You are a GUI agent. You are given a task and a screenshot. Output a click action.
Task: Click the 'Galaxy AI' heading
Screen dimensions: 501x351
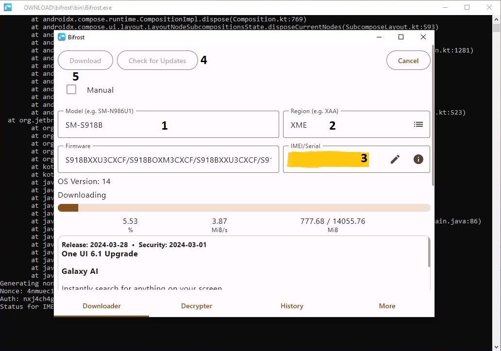pos(80,271)
